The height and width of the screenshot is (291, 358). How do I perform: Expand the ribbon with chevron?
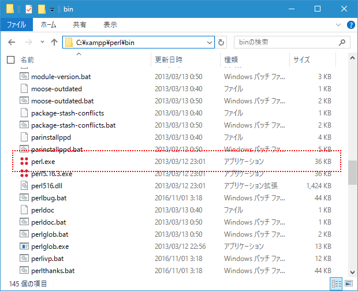pos(338,25)
